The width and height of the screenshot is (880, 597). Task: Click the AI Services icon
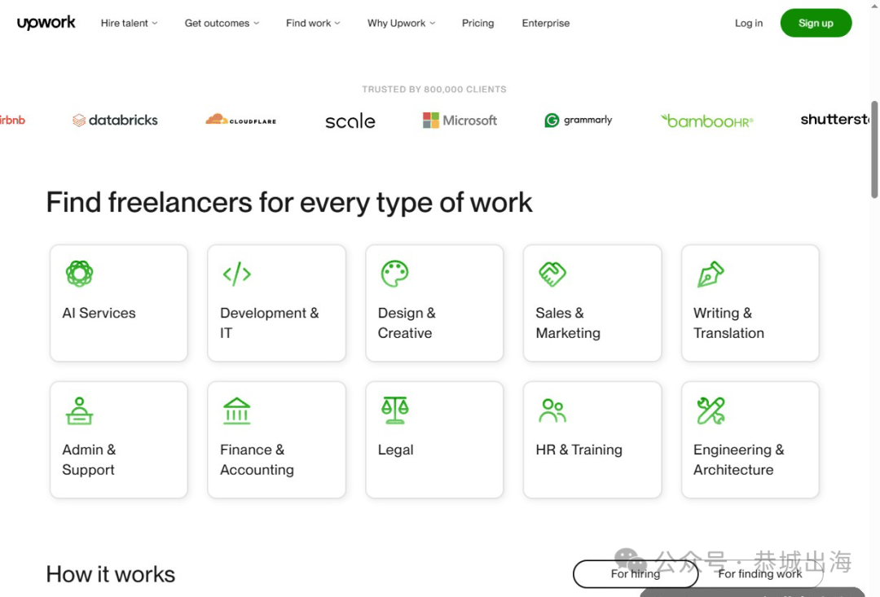coord(79,274)
